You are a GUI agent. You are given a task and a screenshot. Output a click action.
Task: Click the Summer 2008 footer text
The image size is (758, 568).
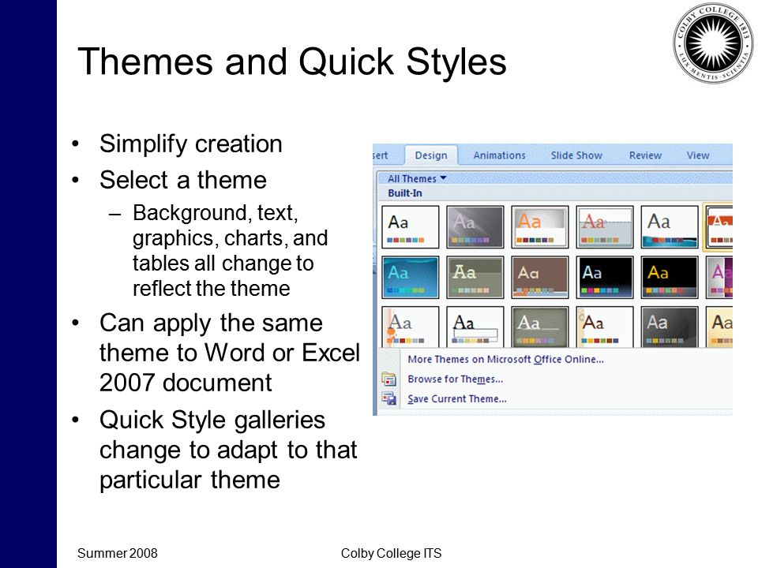118,553
